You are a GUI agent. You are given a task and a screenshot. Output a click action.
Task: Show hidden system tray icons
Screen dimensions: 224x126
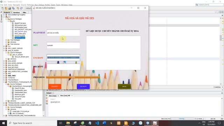click(199, 123)
